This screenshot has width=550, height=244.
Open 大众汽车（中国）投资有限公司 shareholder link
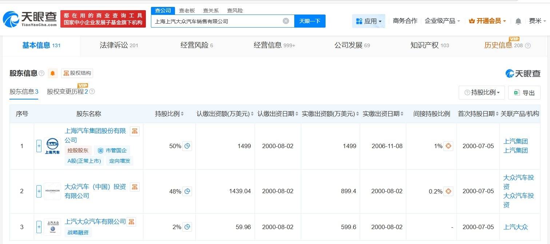pos(95,191)
